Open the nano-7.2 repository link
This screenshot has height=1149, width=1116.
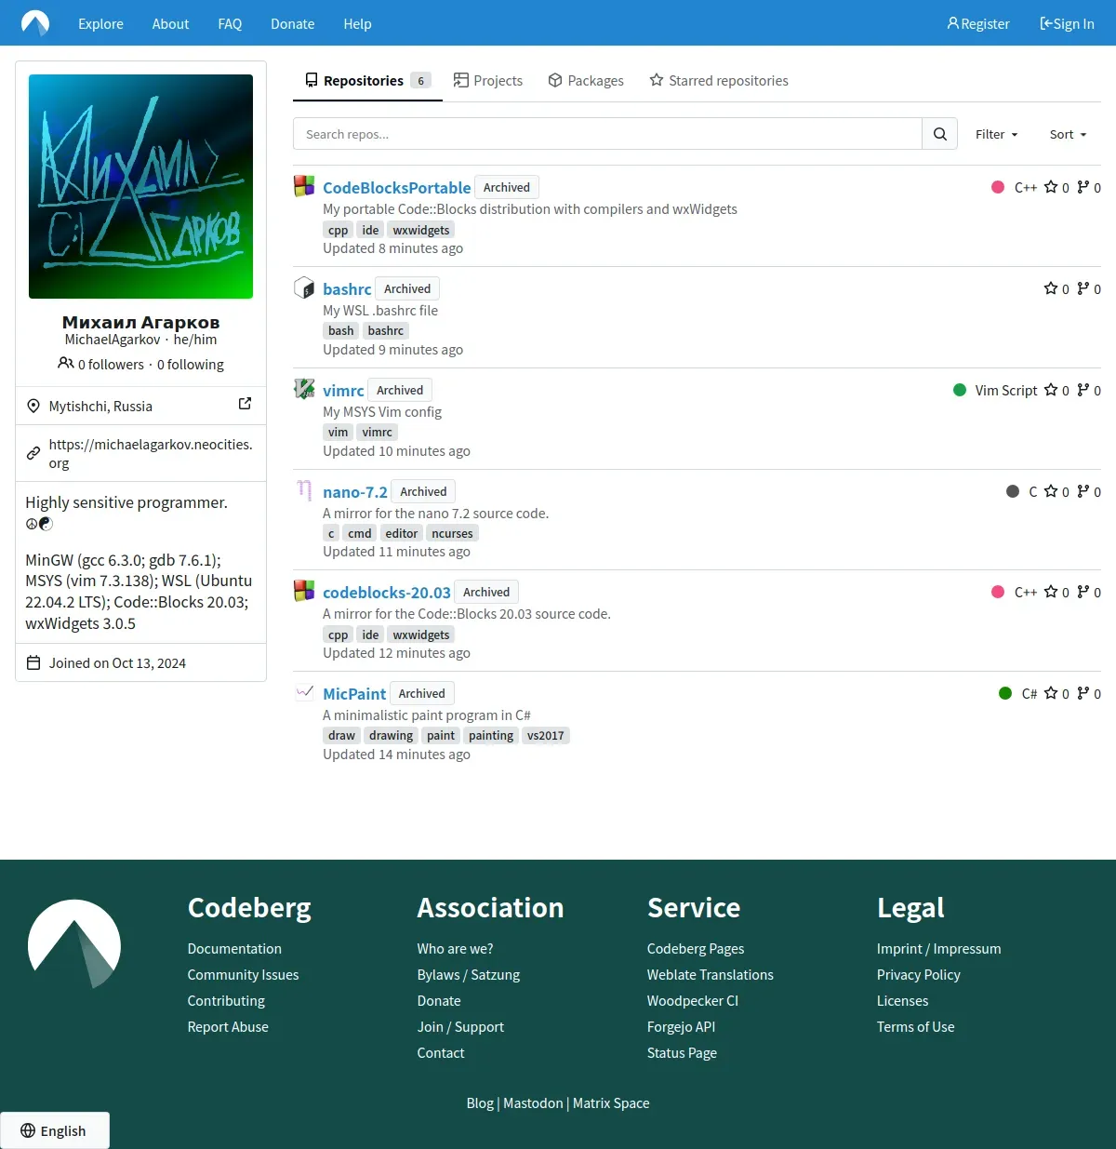coord(355,491)
